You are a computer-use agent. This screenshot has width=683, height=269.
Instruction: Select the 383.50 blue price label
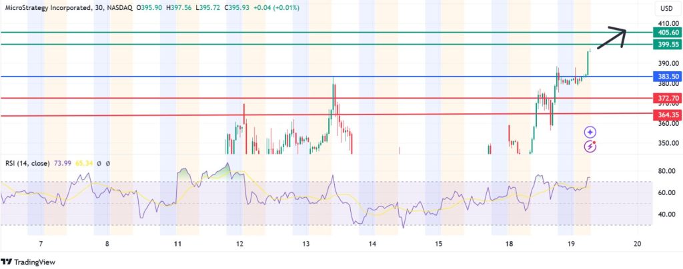click(x=667, y=77)
